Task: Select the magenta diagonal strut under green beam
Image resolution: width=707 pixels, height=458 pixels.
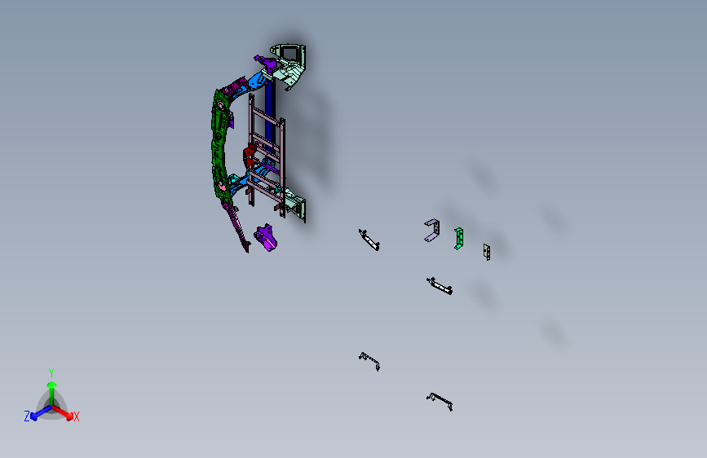Action: [236, 226]
